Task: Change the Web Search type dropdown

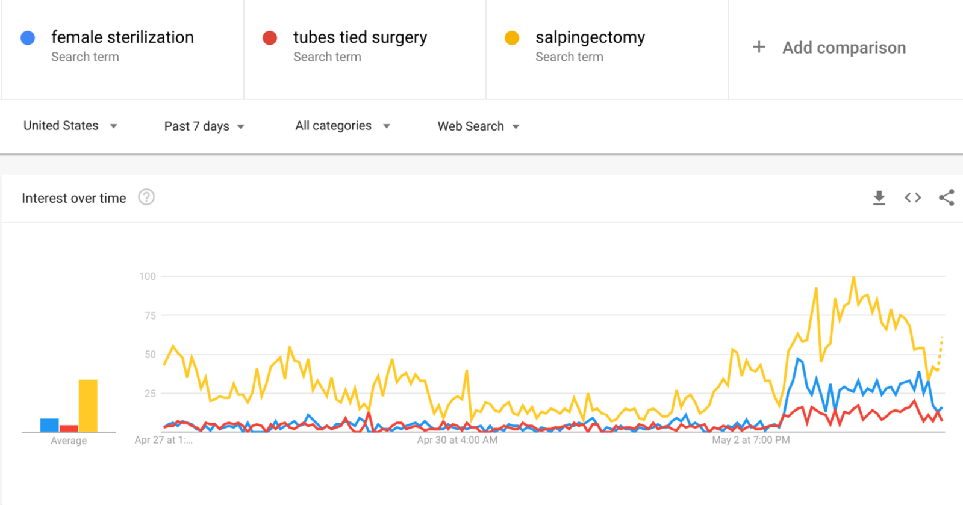Action: pos(478,126)
